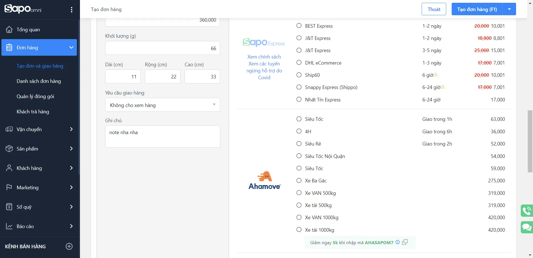Viewport: 533px width, 258px height.
Task: Open Tạo đơn hàng split-button arrow
Action: [509, 9]
